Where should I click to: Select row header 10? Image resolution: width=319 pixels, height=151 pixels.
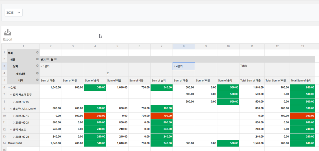4,116
